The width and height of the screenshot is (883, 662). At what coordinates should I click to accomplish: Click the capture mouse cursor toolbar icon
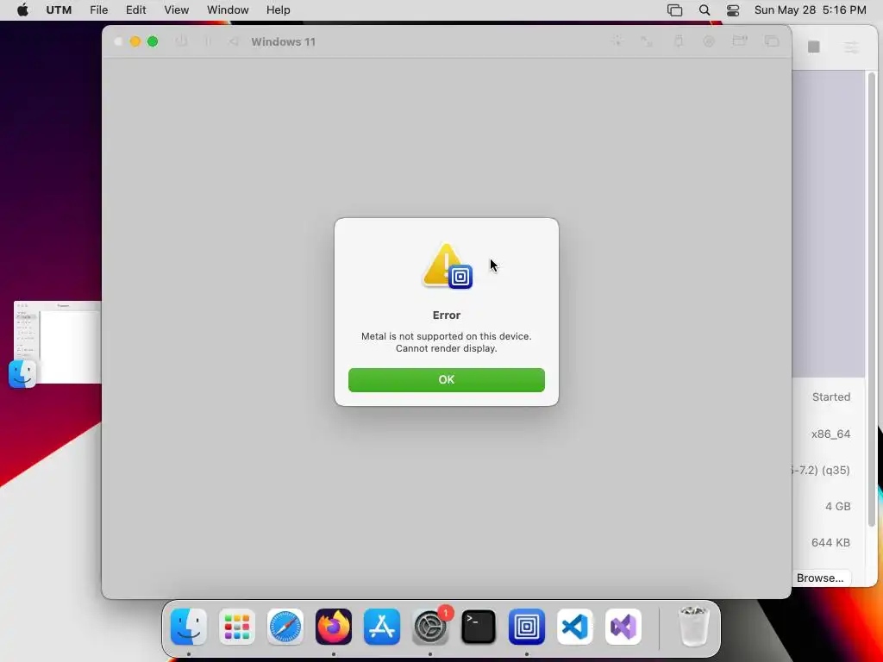tap(617, 41)
